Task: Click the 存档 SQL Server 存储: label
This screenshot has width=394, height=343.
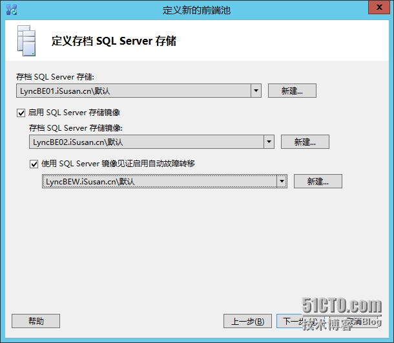Action: pos(55,76)
